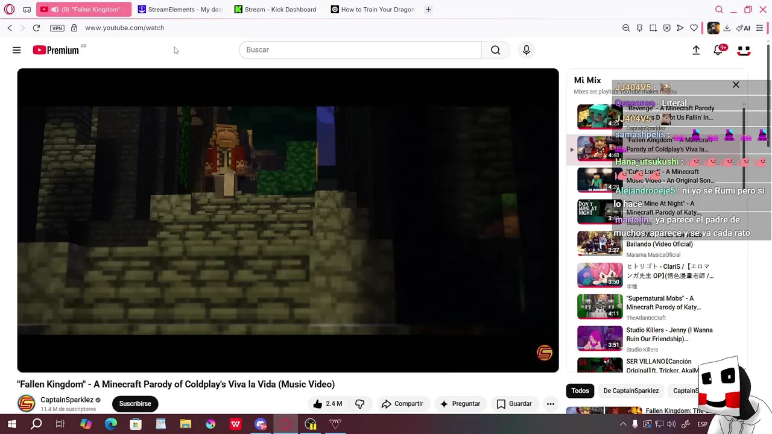
Task: Go to YouTube Premium home logo
Action: click(x=56, y=50)
